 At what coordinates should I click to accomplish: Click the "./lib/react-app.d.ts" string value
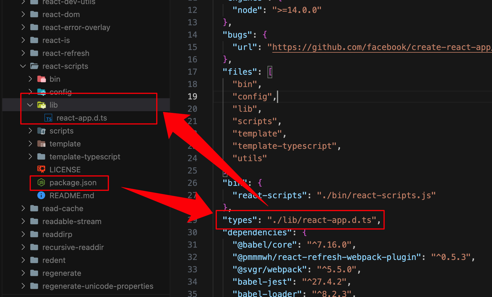(x=322, y=220)
